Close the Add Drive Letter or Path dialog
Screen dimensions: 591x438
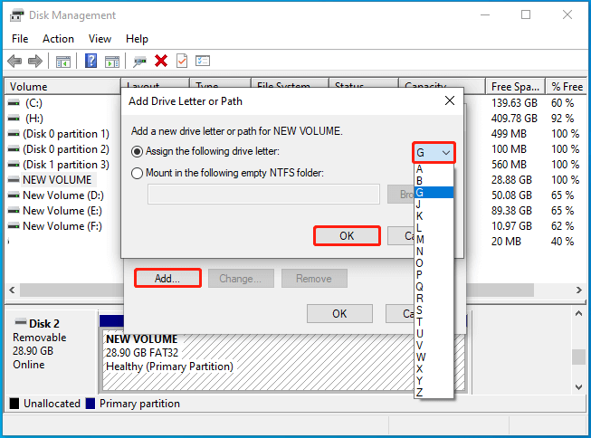(450, 100)
